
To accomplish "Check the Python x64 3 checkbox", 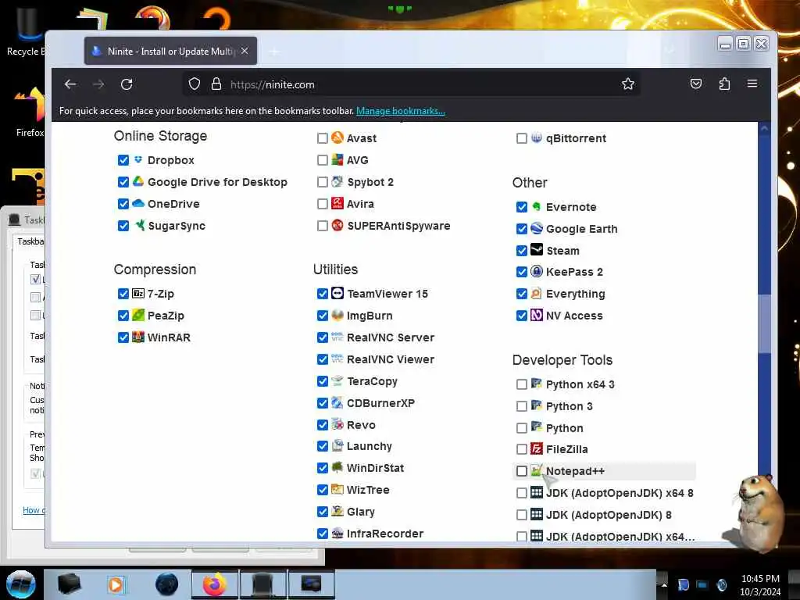I will coord(521,384).
